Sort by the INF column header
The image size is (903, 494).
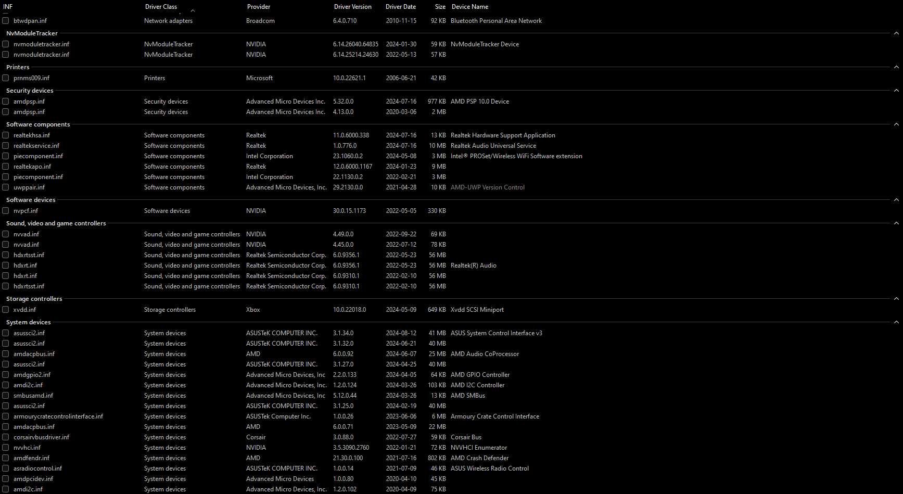[8, 7]
